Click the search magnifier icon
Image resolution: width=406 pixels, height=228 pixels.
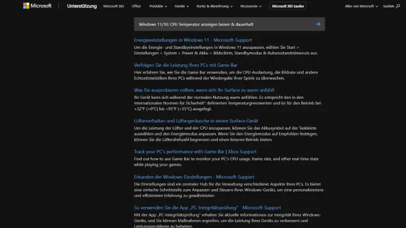[398, 6]
